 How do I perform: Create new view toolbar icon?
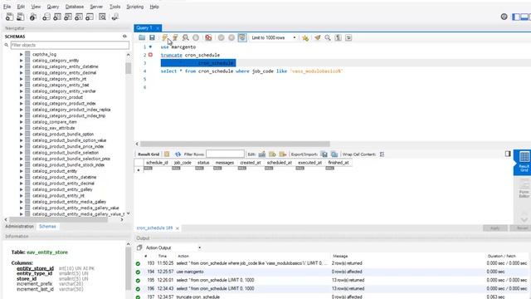coord(68,17)
